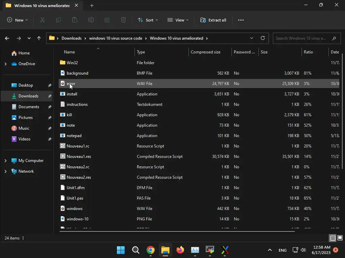
Task: Show hidden tray icons chevron
Action: coord(270,250)
